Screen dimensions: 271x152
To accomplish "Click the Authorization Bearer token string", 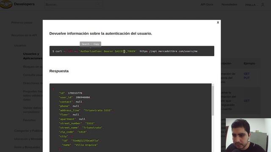I will (x=108, y=51).
